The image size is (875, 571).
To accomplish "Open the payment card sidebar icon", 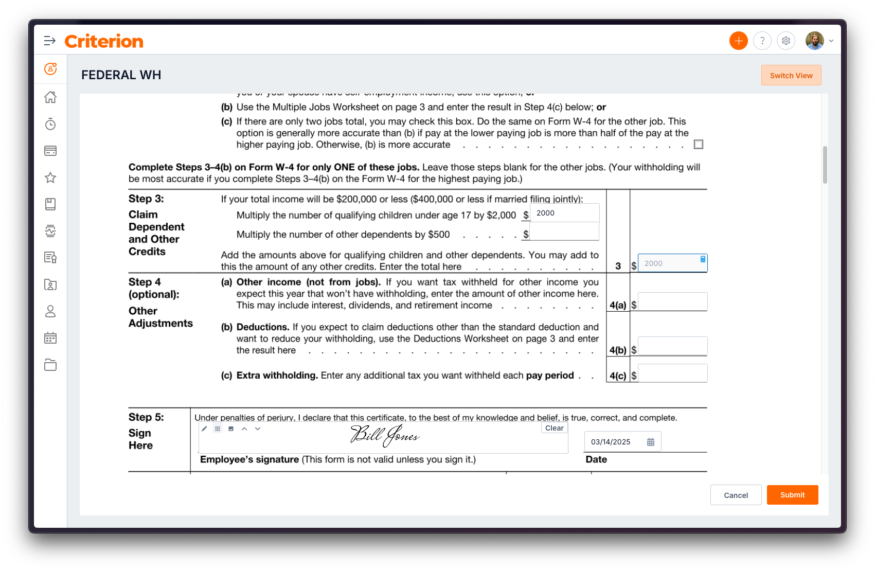I will point(50,151).
